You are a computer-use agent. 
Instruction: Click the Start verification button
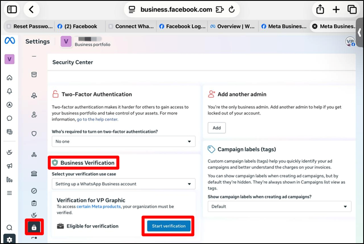[x=168, y=226]
